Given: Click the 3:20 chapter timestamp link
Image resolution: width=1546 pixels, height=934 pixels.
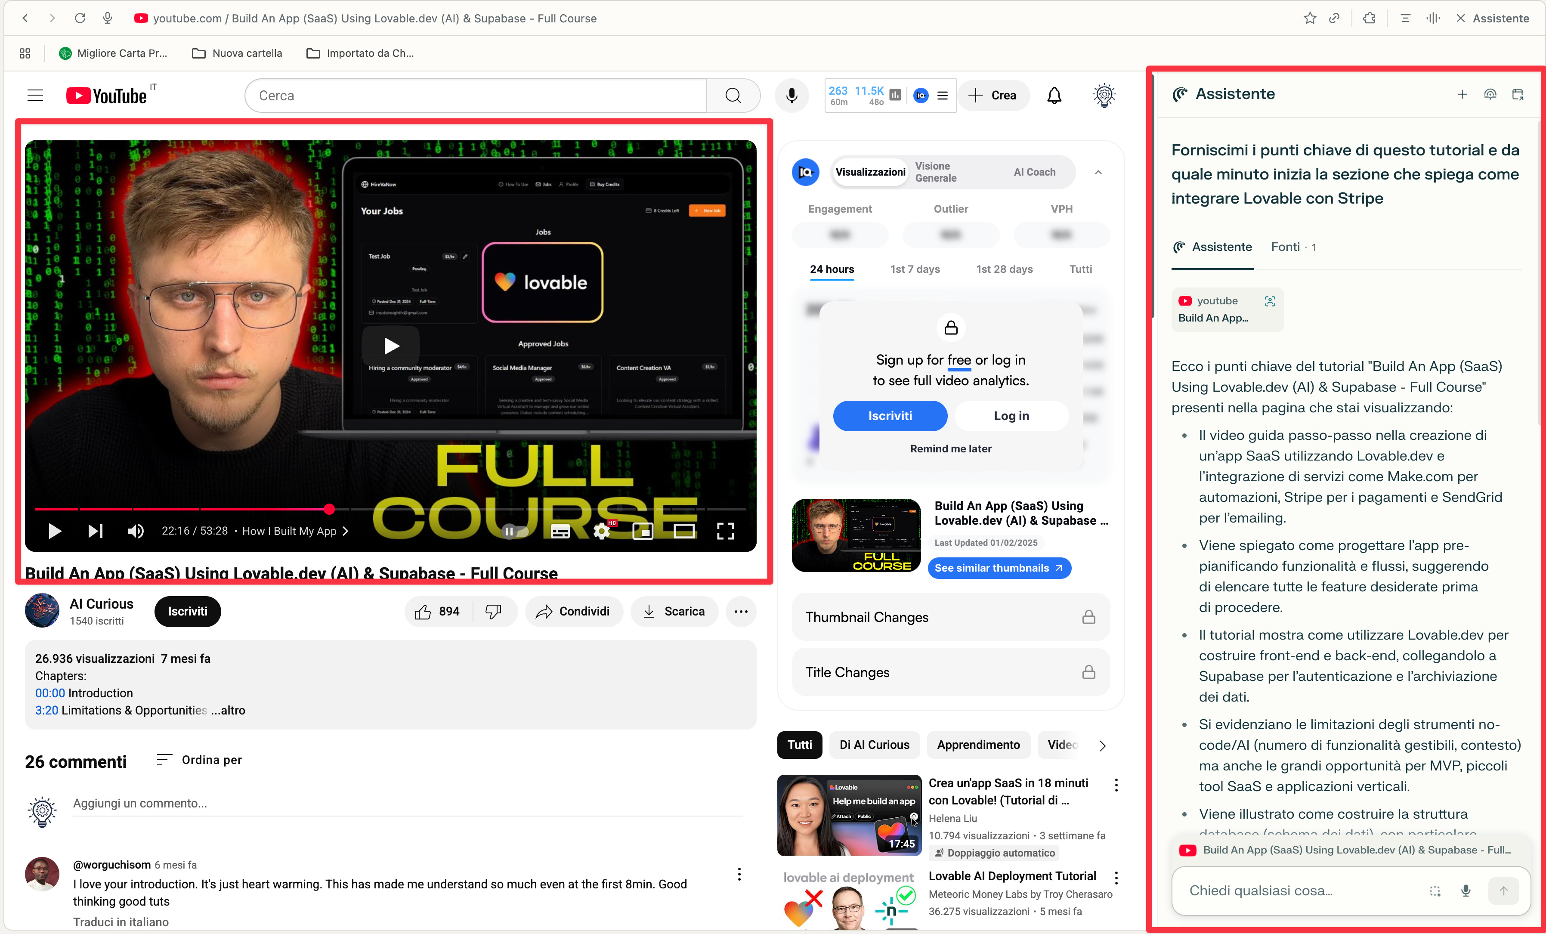Looking at the screenshot, I should point(46,710).
